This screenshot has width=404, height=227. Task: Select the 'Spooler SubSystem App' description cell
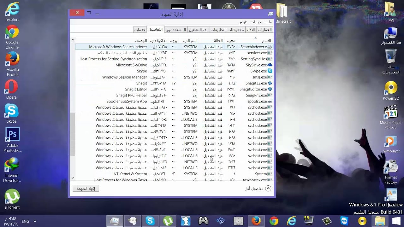127,102
